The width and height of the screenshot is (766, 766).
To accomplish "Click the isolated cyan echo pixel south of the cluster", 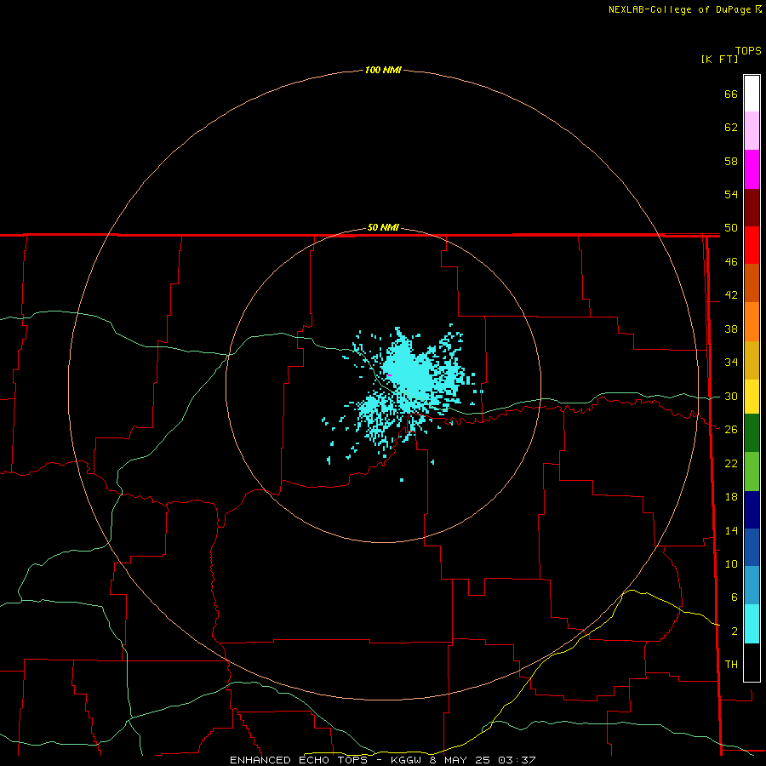I will coord(402,480).
